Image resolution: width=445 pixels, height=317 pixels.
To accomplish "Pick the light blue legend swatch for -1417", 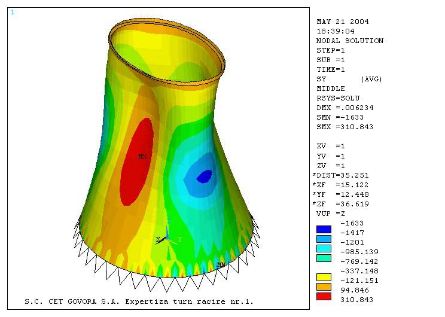I will coord(324,239).
